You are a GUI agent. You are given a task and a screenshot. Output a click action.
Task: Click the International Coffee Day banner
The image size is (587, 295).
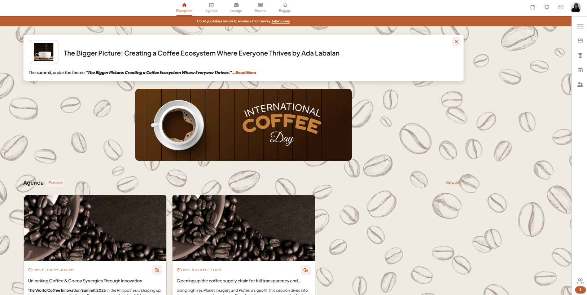click(x=244, y=125)
